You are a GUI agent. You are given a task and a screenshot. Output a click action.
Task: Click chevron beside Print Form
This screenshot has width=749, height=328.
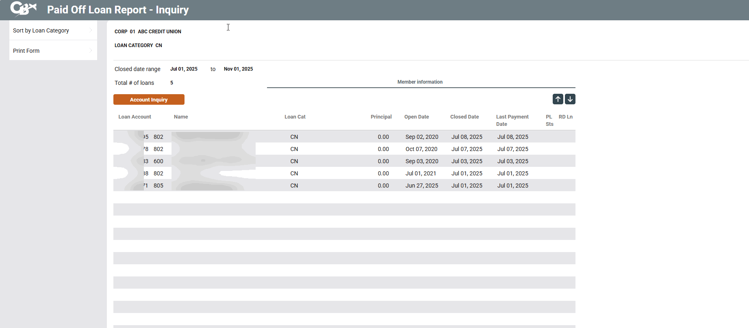tap(91, 50)
